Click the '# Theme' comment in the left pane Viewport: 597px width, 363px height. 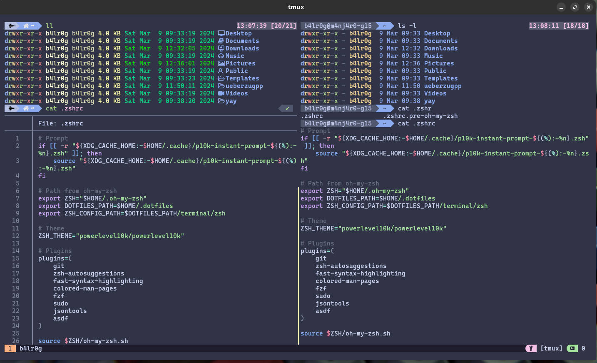51,228
